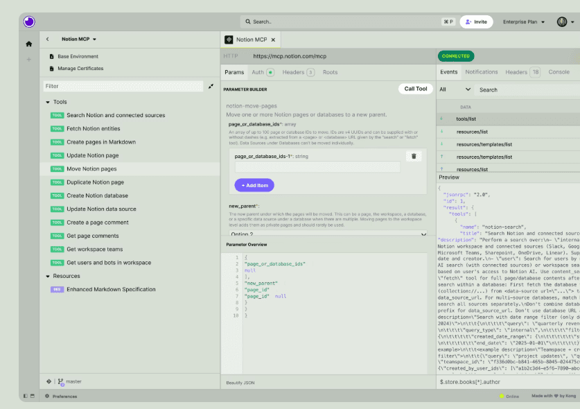Close the Notion MCP tab
Viewport: 580px width, 409px height.
tap(273, 40)
